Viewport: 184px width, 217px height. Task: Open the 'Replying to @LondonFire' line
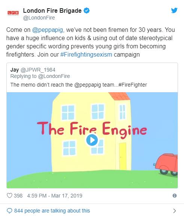[40, 76]
